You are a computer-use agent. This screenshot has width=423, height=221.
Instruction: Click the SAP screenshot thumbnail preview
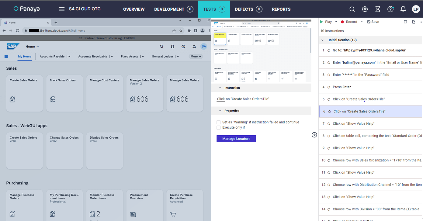[x=261, y=51]
